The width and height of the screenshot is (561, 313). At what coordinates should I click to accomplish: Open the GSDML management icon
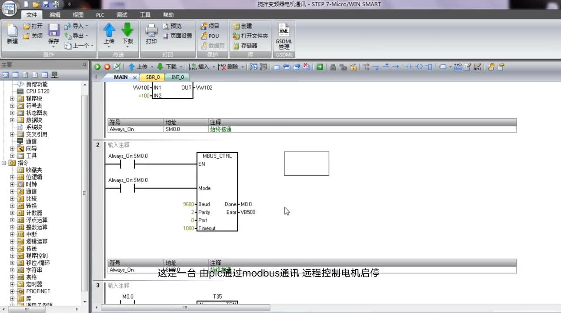284,36
